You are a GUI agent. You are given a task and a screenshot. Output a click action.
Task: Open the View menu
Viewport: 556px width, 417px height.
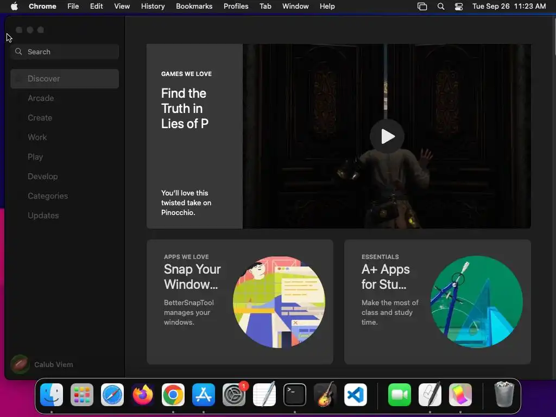point(122,6)
